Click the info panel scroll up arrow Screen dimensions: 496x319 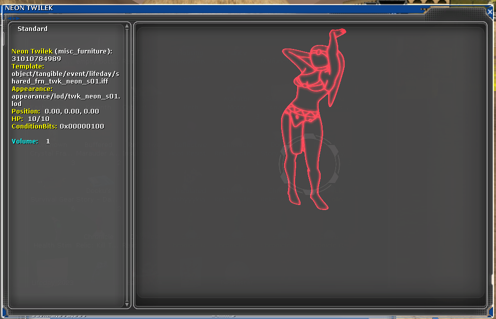tap(127, 26)
